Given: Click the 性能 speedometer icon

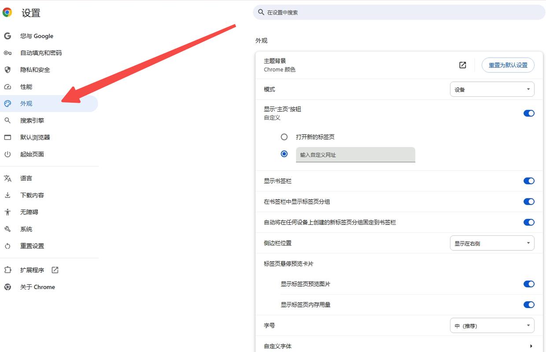Looking at the screenshot, I should point(7,86).
